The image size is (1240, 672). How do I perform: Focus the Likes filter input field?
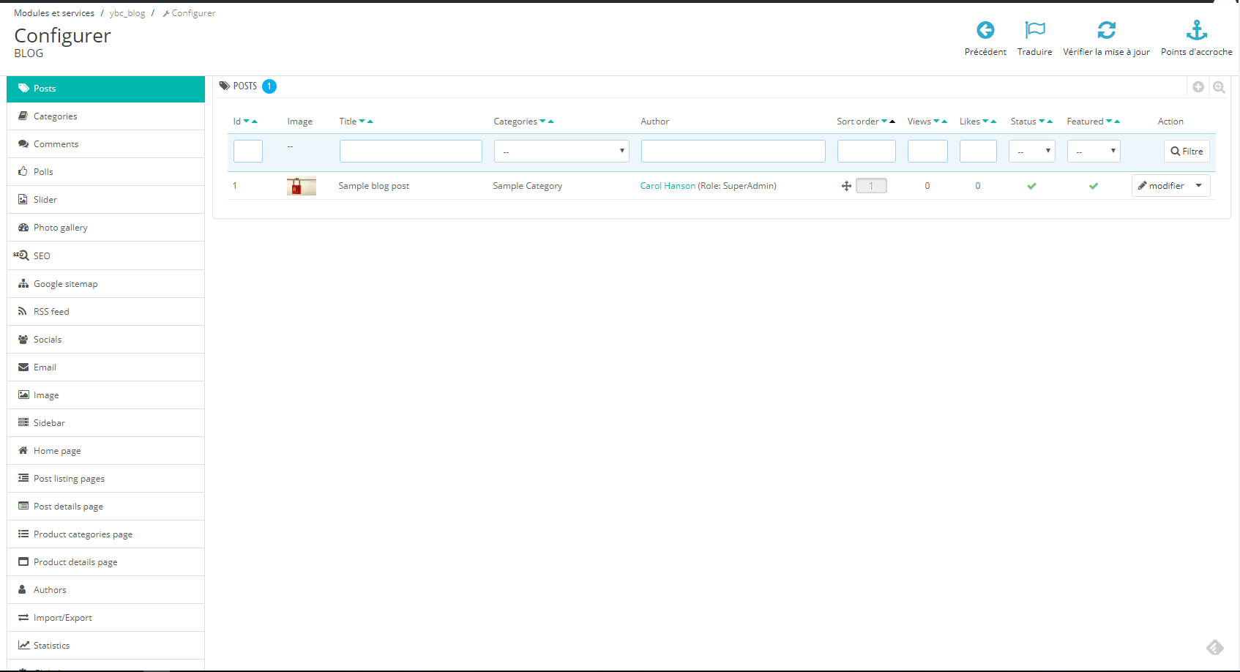[978, 151]
